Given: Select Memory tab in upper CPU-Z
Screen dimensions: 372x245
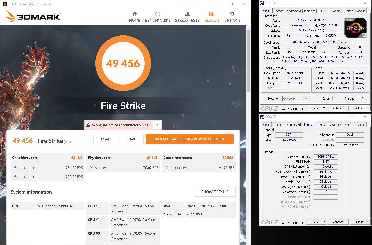Looking at the screenshot, I should pos(309,11).
